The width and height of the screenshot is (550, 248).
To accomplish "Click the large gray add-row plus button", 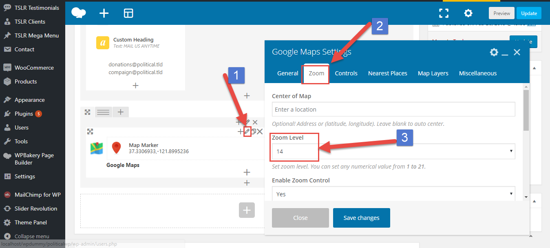I will [x=247, y=210].
